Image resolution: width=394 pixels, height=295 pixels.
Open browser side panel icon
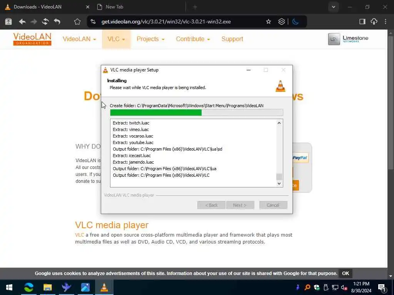[362, 22]
